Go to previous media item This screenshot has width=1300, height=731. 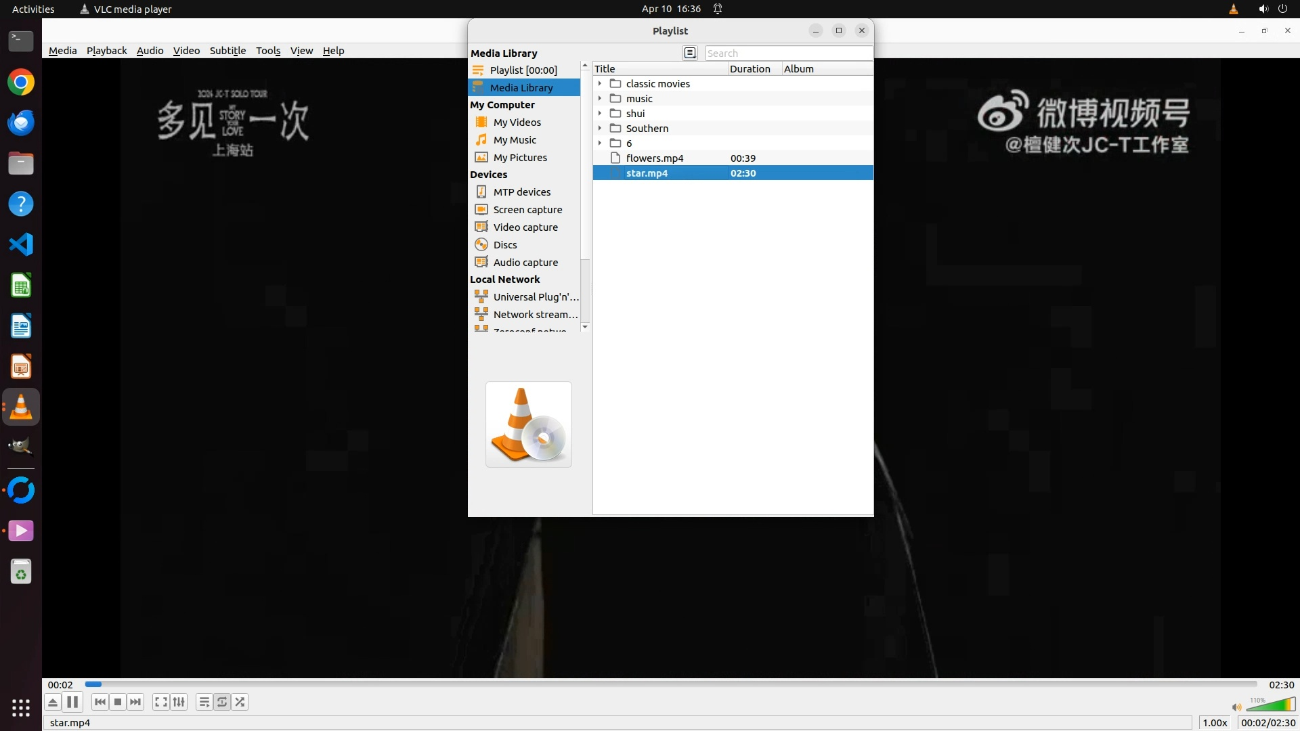click(100, 702)
